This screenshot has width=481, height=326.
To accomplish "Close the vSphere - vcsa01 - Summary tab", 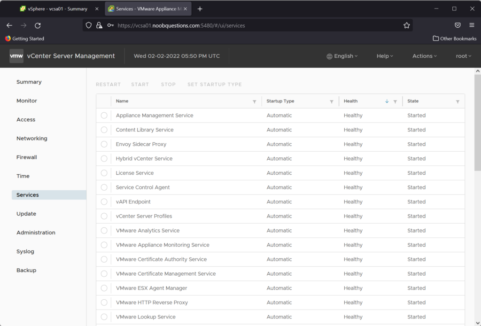I will (97, 9).
